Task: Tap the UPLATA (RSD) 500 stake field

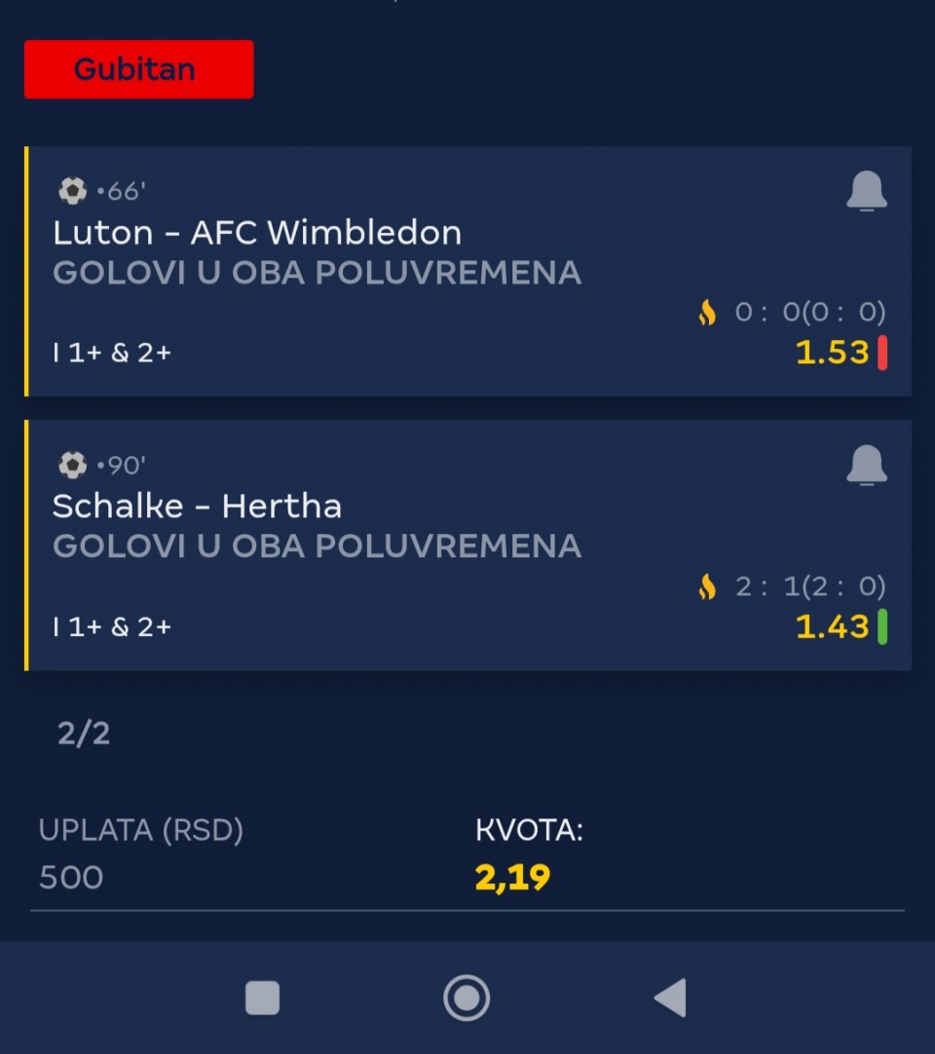Action: [x=140, y=853]
